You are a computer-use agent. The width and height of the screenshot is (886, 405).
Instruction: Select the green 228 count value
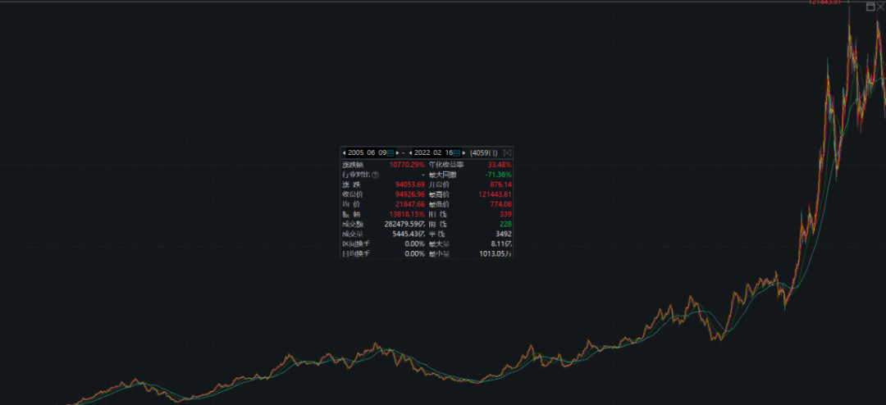click(505, 225)
